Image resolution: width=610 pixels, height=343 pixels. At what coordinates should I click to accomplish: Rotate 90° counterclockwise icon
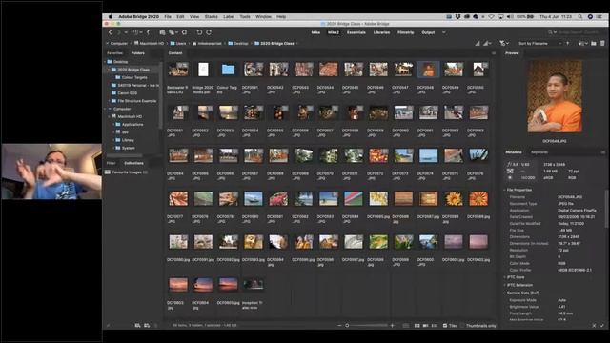[199, 32]
